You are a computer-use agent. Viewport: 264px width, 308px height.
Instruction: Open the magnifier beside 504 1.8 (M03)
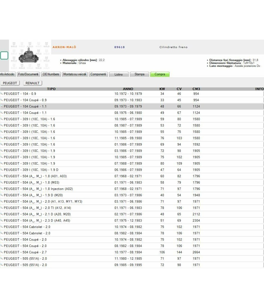(x=1, y=182)
